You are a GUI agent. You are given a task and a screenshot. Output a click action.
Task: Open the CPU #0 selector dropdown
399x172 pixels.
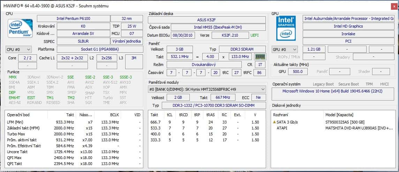[x=18, y=49]
